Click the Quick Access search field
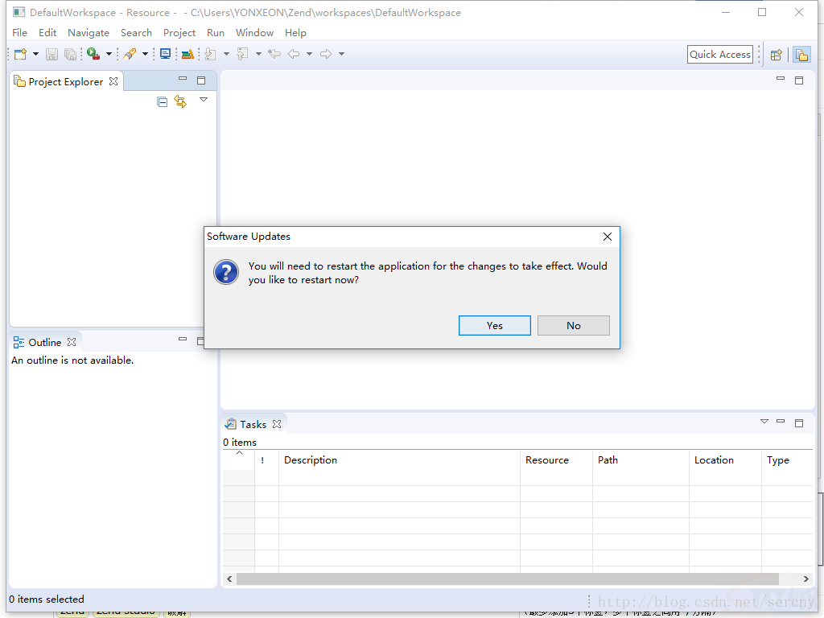824x618 pixels. [720, 55]
